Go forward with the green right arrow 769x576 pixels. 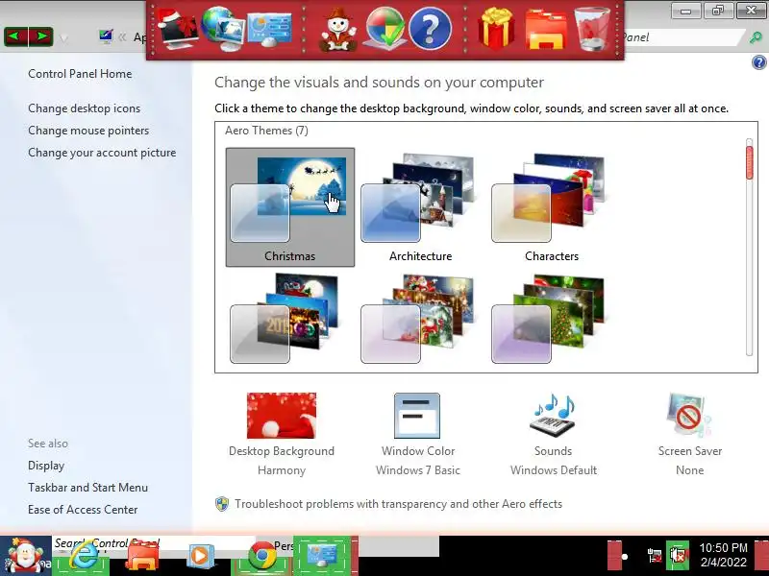tap(41, 36)
